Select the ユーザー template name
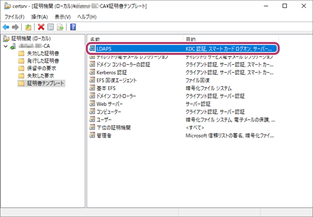This screenshot has width=313, height=217. tap(104, 120)
